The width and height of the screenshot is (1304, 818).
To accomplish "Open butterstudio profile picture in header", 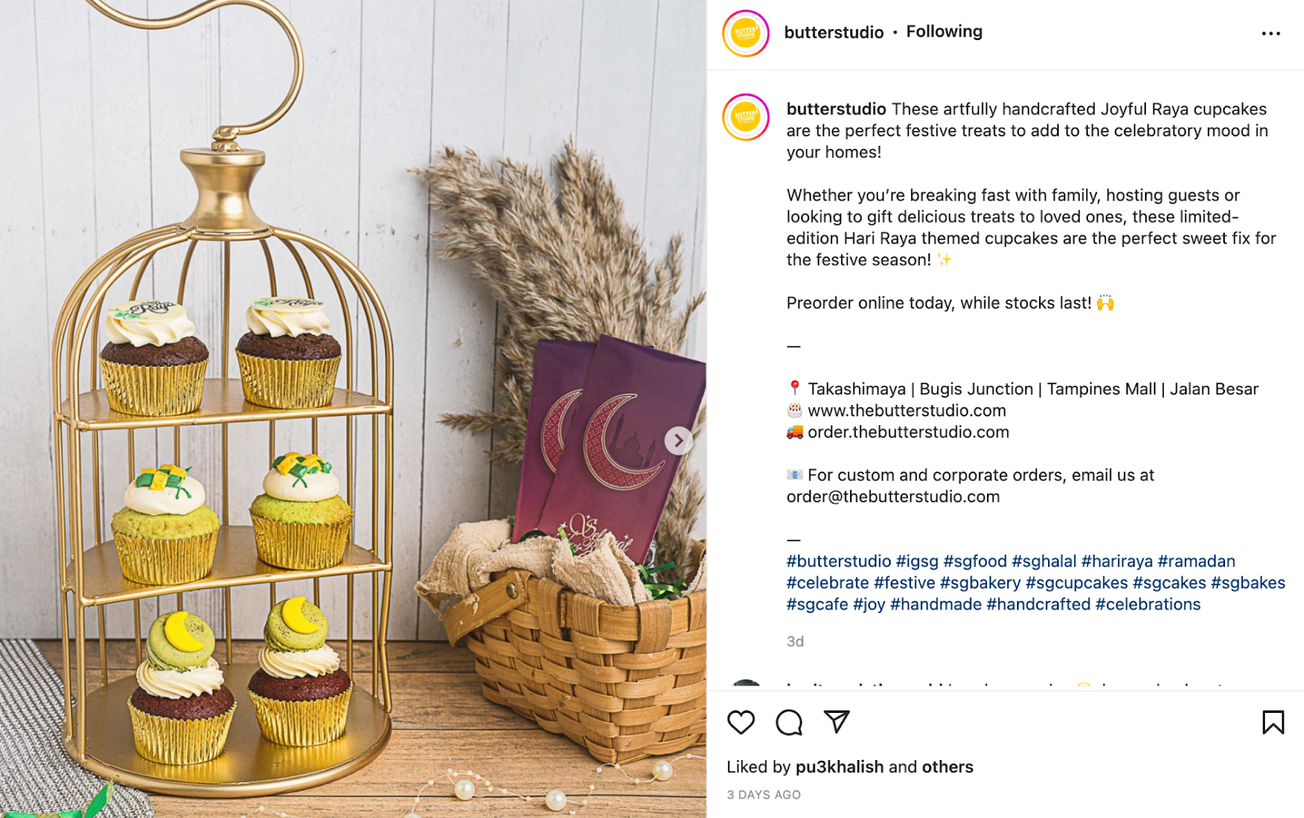I will (746, 33).
